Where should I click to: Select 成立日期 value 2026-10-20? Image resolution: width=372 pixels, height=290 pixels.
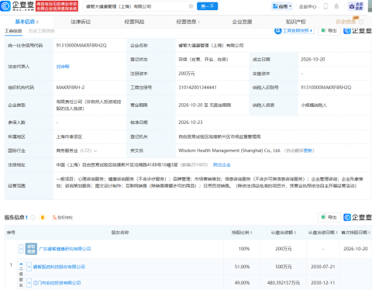[313, 60]
